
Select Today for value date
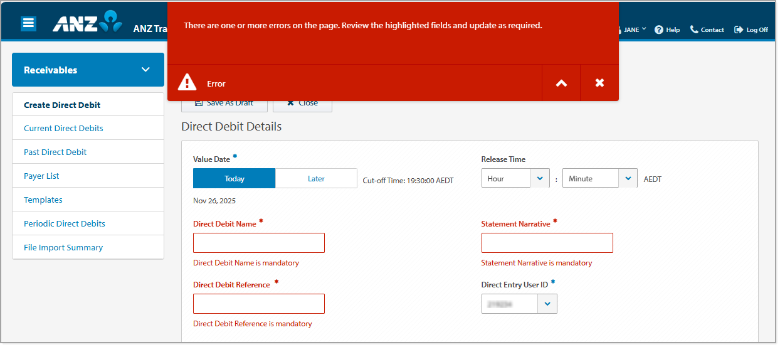coord(234,178)
